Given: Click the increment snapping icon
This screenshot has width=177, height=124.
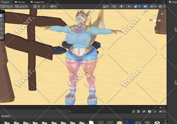Looking at the screenshot, I should coord(52,6).
